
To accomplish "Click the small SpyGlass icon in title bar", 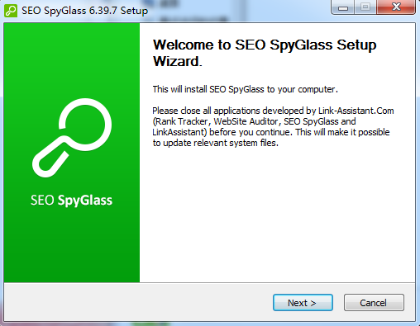I will (11, 11).
